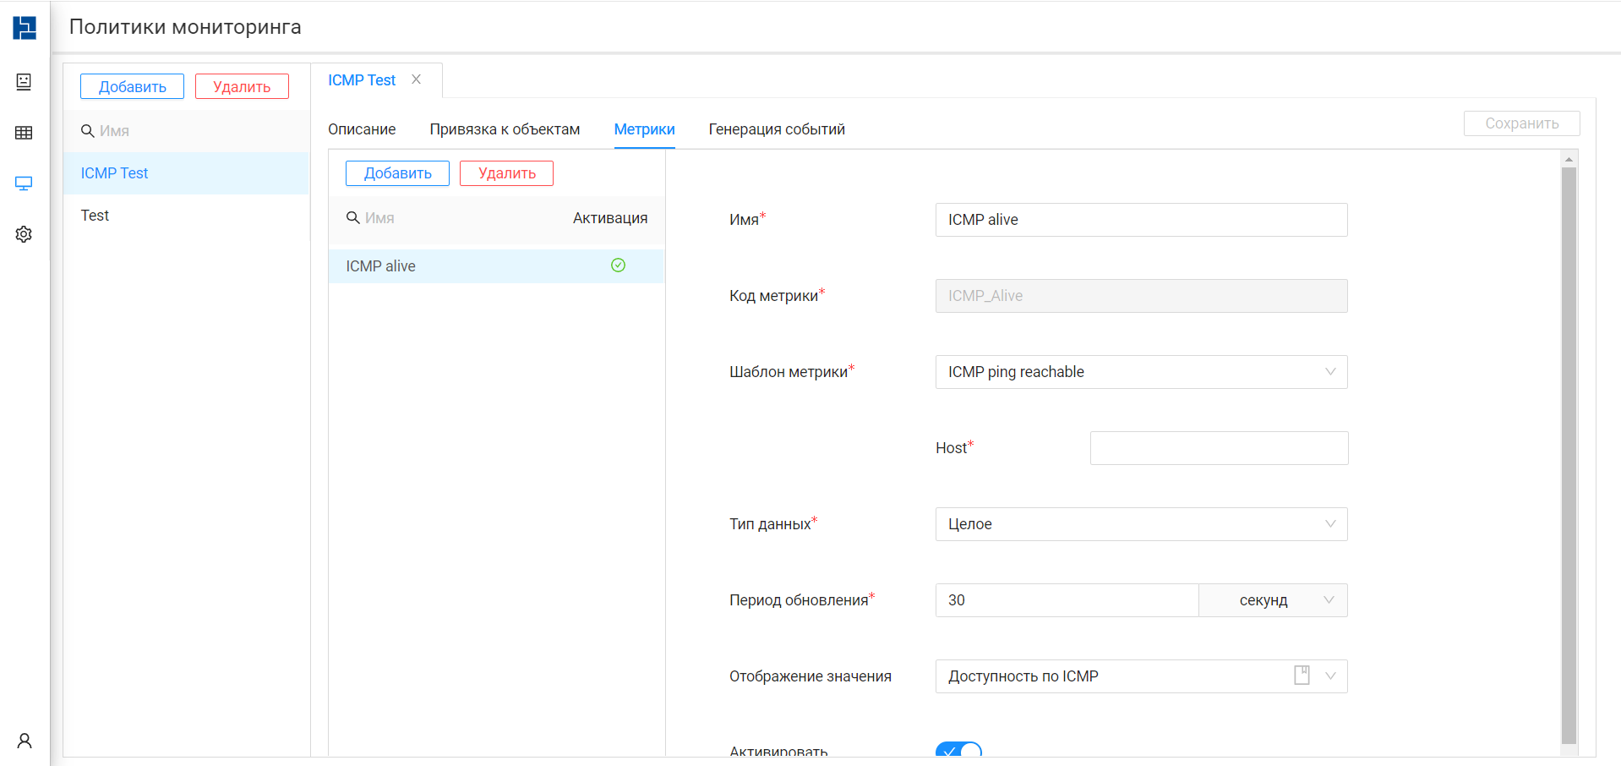Open the table grid sidebar icon
1621x766 pixels.
(x=24, y=133)
